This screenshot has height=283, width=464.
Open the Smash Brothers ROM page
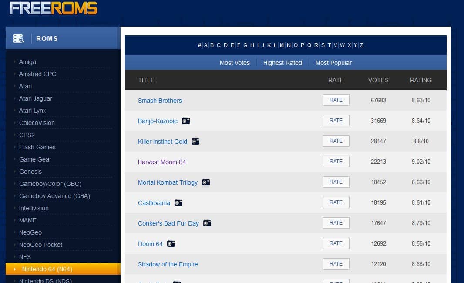160,101
